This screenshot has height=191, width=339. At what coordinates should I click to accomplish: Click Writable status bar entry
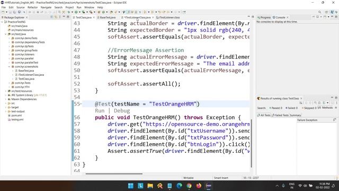pyautogui.click(x=189, y=178)
